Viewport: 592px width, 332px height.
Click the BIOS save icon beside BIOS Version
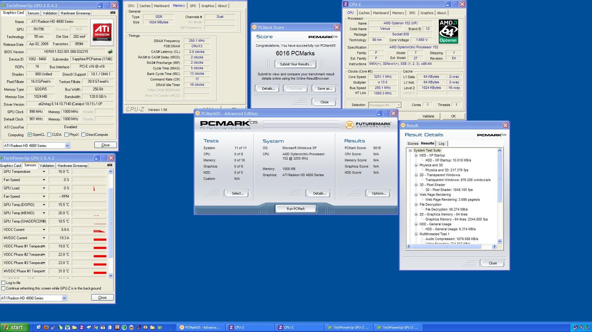(110, 52)
